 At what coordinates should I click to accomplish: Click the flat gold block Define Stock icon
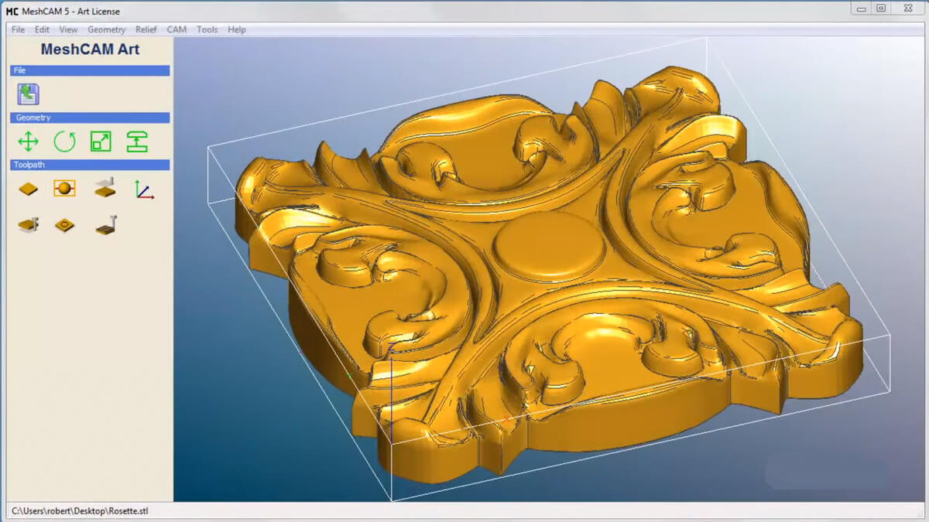point(28,189)
